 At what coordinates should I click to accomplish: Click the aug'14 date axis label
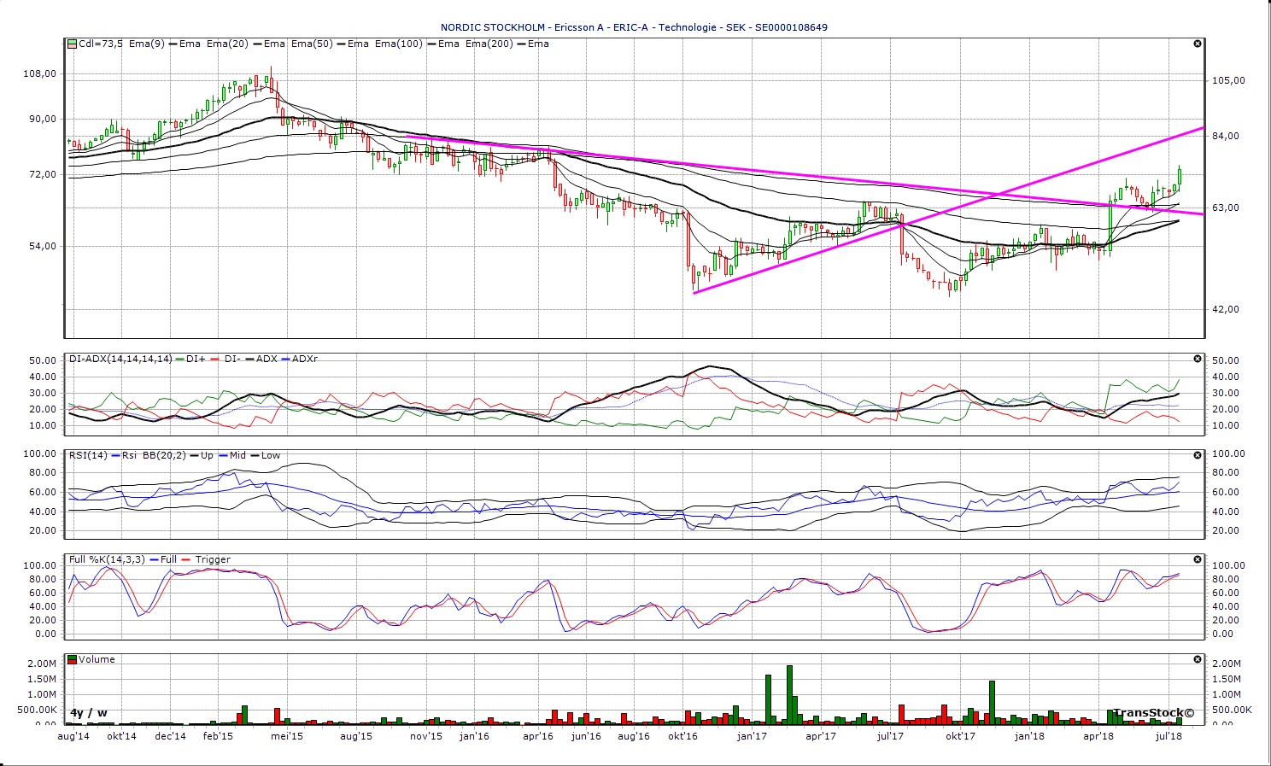coord(73,735)
